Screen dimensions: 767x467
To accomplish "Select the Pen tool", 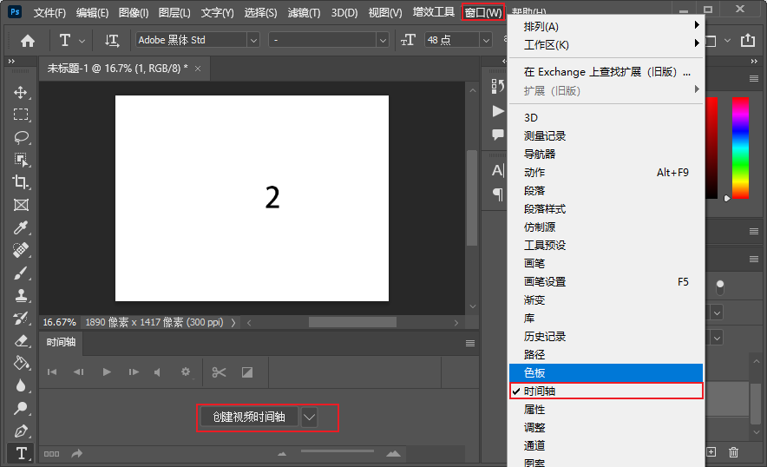I will pyautogui.click(x=21, y=431).
